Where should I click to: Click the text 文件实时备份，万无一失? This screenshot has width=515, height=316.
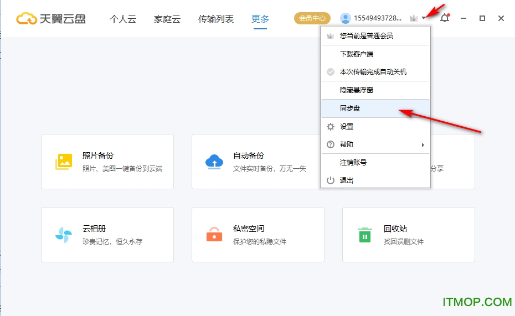point(270,169)
